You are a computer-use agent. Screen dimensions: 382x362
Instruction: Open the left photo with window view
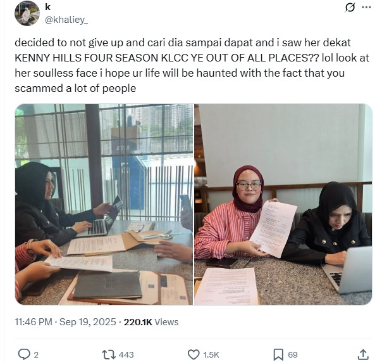tap(104, 204)
